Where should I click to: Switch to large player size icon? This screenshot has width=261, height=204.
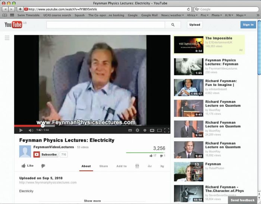point(159,130)
